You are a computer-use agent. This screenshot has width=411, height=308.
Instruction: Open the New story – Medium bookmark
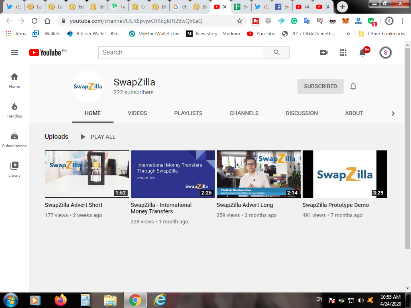coord(213,34)
